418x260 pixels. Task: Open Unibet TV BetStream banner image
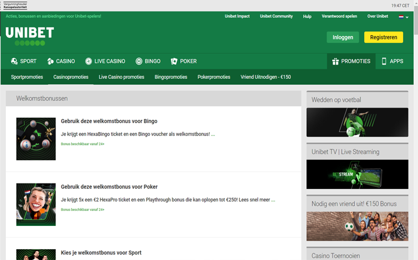(x=357, y=175)
